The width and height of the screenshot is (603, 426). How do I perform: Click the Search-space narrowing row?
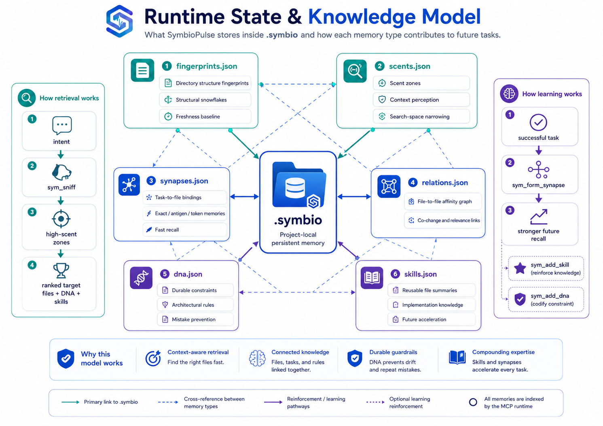tap(421, 116)
